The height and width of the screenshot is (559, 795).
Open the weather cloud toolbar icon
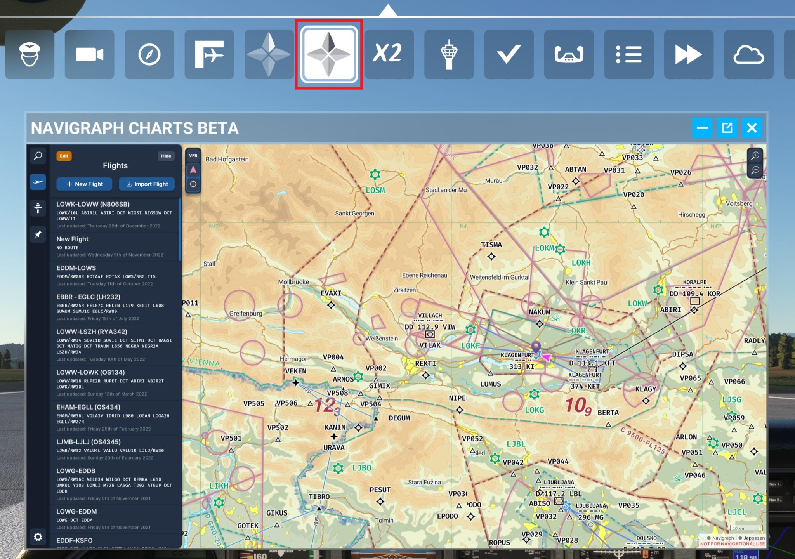point(748,54)
